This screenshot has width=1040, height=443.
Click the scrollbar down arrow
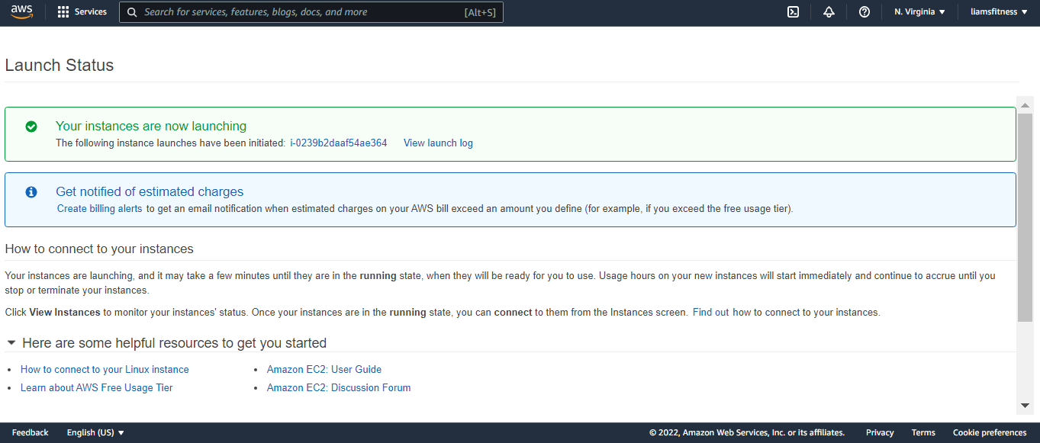[1025, 406]
